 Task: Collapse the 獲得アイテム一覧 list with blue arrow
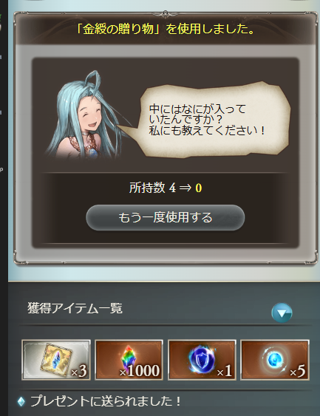282,313
